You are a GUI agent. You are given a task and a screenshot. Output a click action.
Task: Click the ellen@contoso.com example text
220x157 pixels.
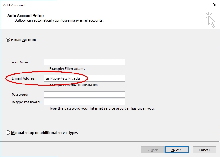[x=81, y=85]
